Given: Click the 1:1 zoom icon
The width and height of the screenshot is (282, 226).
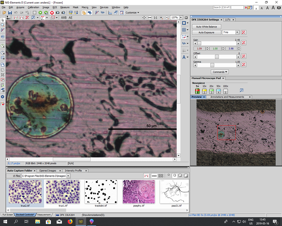Looking at the screenshot, I should click(x=155, y=17).
